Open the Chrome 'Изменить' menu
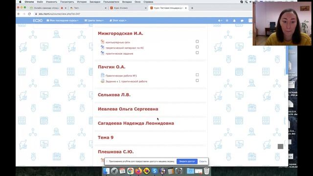Viewport: 313px width, 176px height. pos(51,2)
